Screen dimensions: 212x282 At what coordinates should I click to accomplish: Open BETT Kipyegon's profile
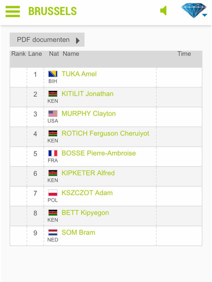pos(85,213)
